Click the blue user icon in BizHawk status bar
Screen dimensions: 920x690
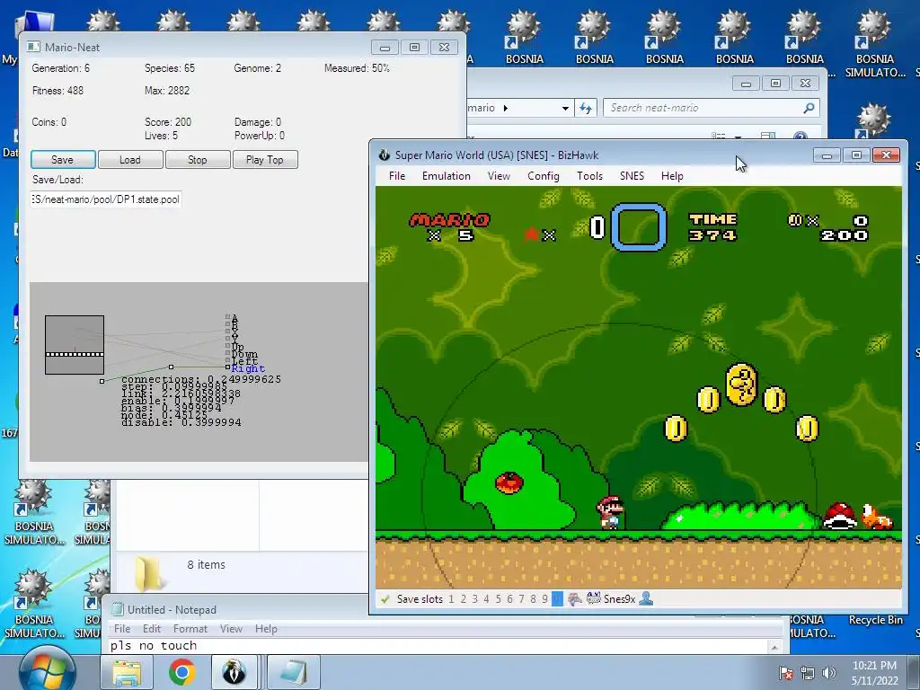tap(646, 599)
